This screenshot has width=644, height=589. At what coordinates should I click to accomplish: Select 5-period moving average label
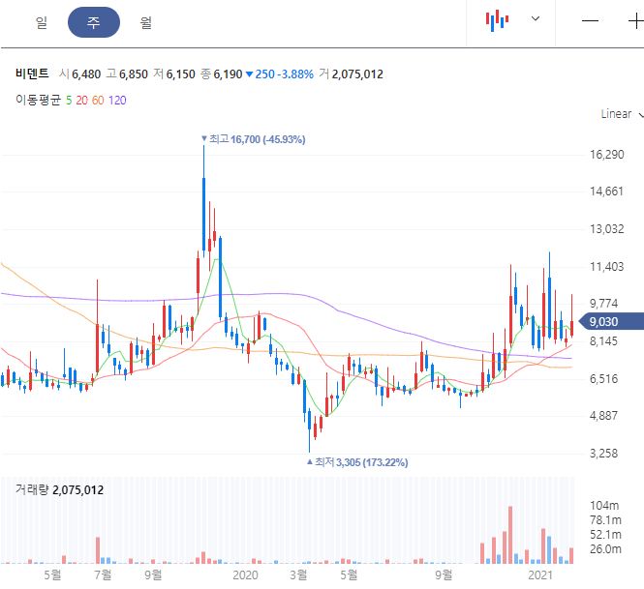(69, 100)
